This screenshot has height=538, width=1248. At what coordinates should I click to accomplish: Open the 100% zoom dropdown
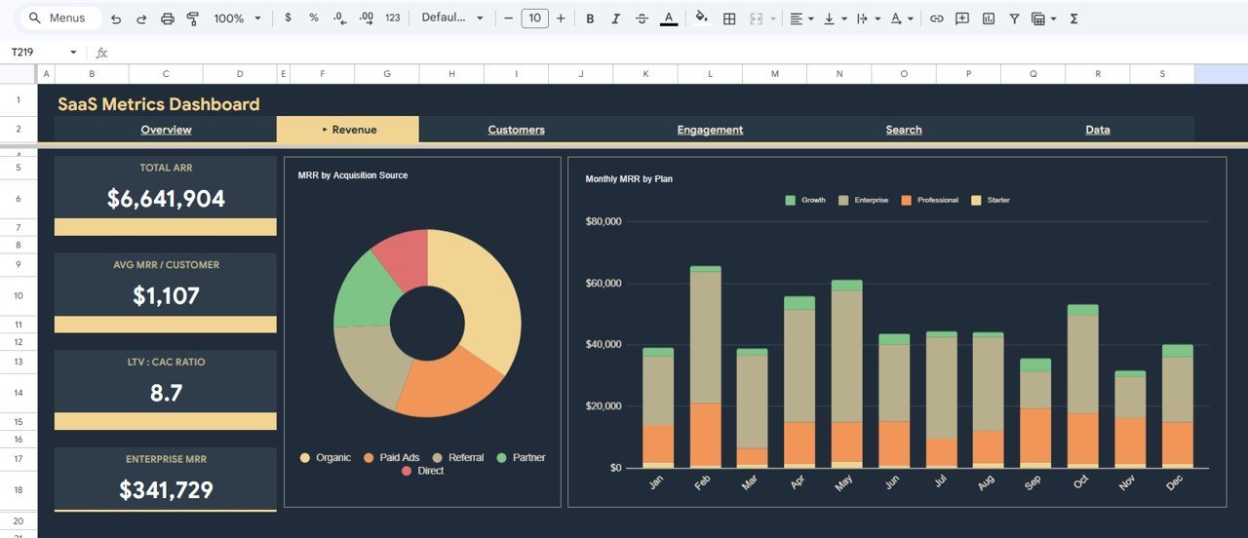(237, 19)
